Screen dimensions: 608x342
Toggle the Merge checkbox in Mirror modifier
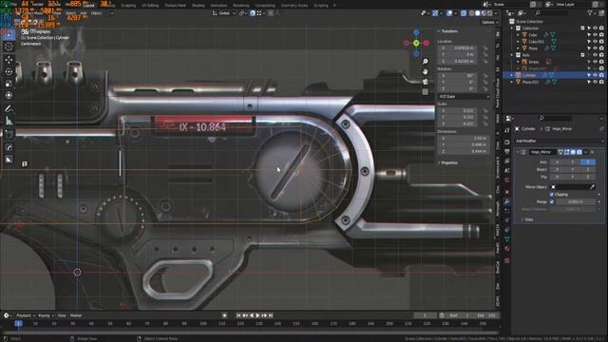pyautogui.click(x=552, y=201)
